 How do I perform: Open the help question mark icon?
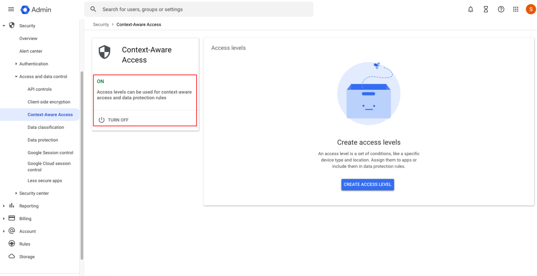[x=501, y=9]
